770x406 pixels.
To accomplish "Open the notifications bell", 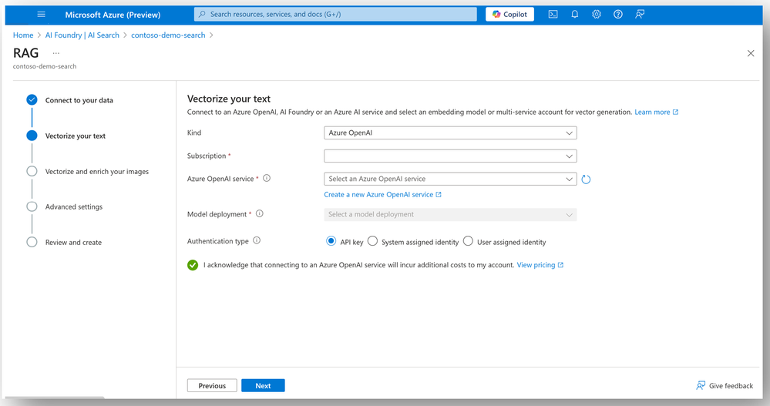I will pos(574,14).
